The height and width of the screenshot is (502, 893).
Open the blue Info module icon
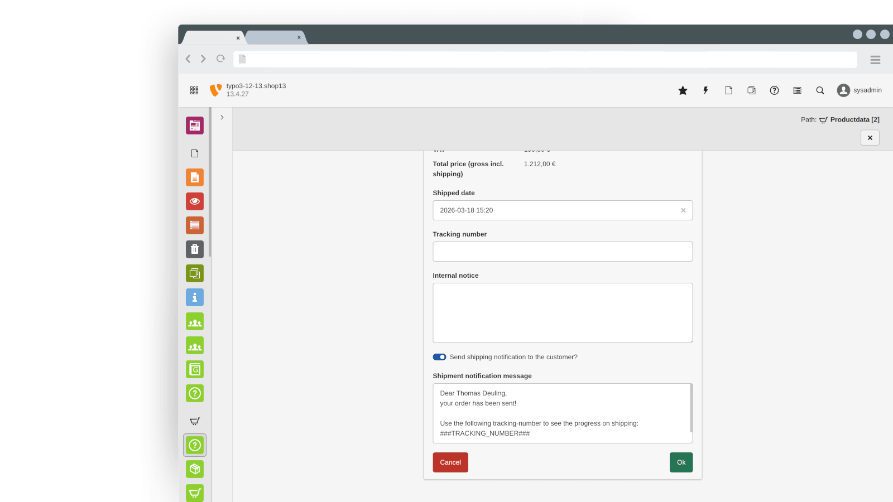coord(195,297)
